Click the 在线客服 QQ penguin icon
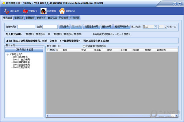This screenshot has width=184, height=122. pyautogui.click(x=44, y=11)
